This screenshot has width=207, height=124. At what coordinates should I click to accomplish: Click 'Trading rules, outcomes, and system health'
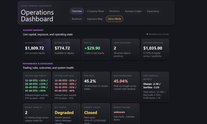(x=48, y=68)
